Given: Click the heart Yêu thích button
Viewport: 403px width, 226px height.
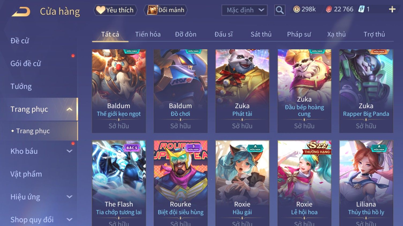Looking at the screenshot, I should pos(115,10).
